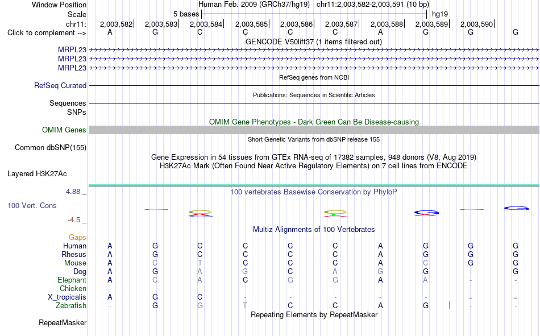The height and width of the screenshot is (336, 540).
Task: Click the grey OMIM Genes item bar
Action: 314,130
